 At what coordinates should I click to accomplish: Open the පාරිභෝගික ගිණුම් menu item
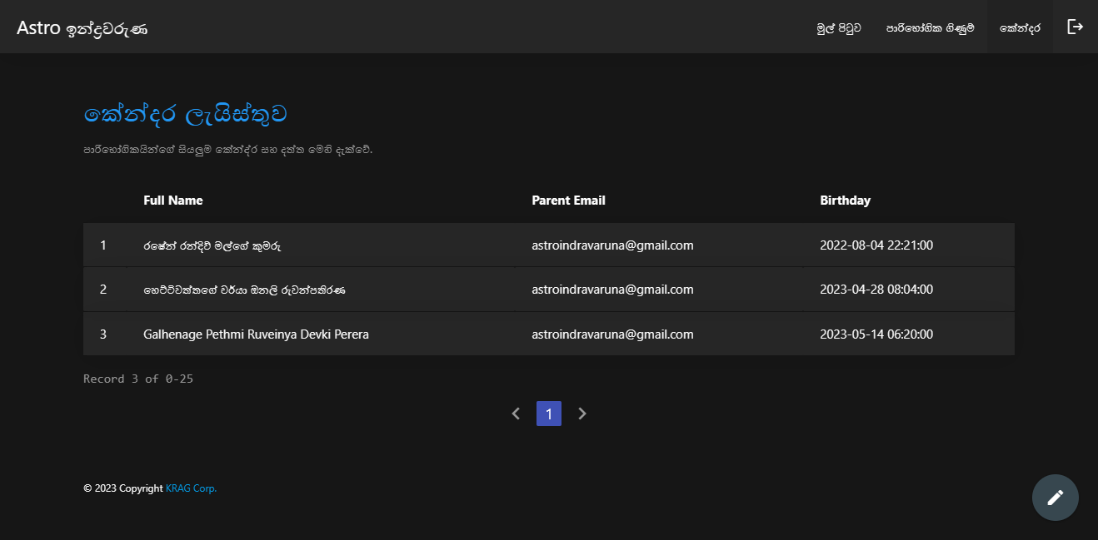point(930,27)
